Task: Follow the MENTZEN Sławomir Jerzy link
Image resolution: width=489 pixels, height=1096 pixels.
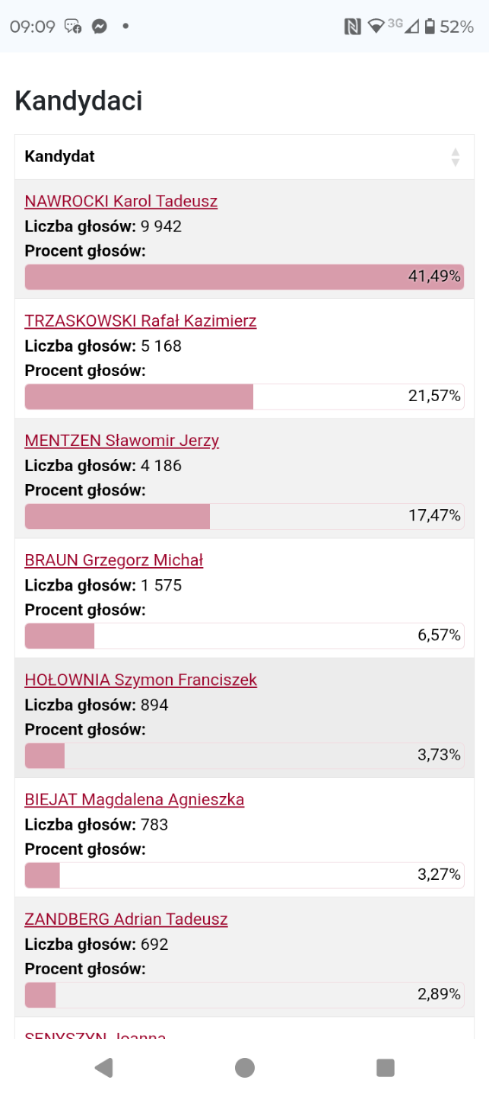Action: point(122,441)
